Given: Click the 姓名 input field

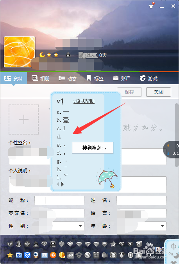Looking at the screenshot, I should [141, 200].
